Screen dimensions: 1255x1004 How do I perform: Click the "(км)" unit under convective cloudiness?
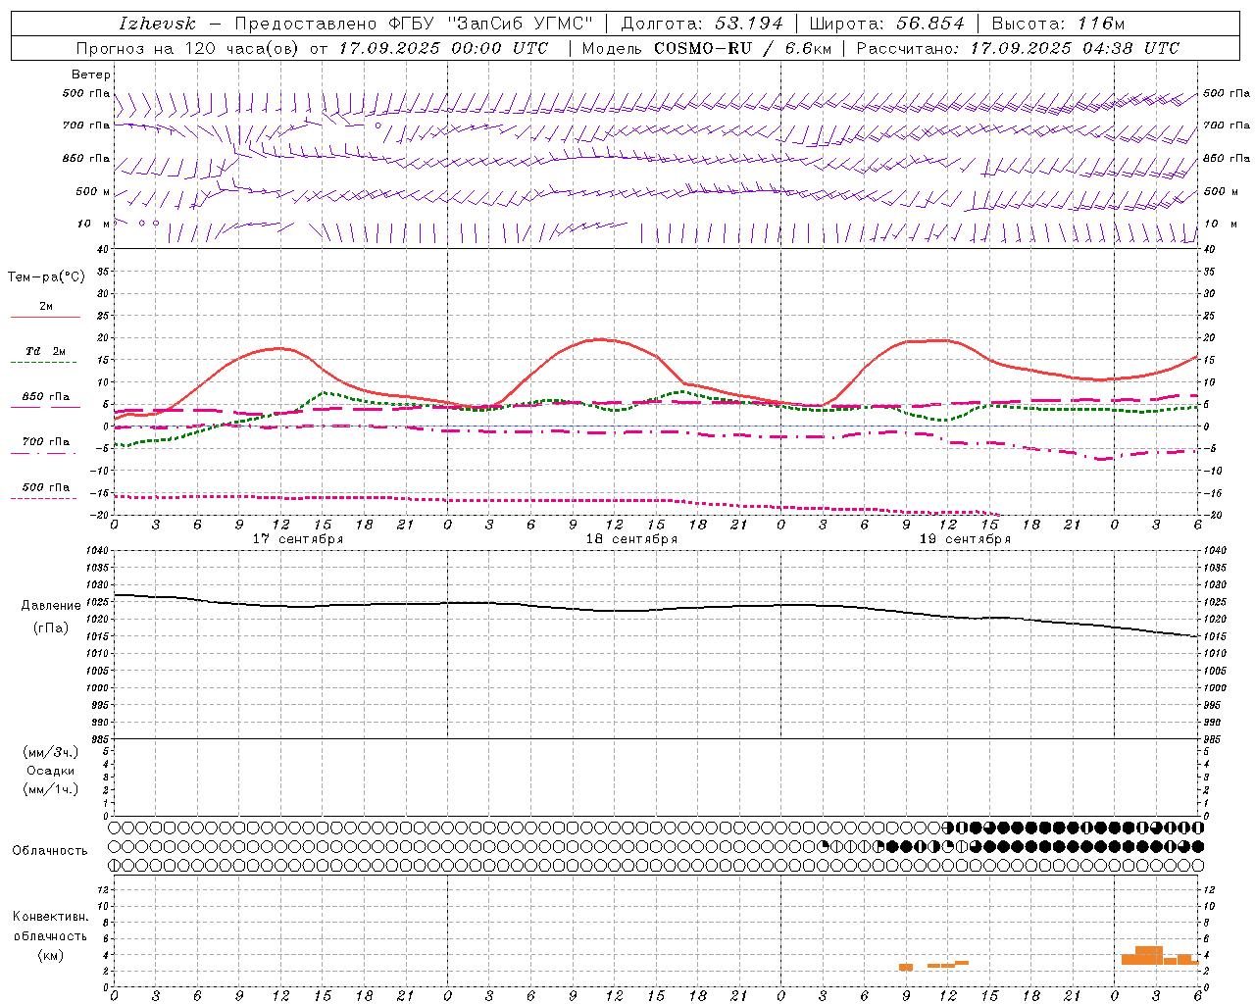pos(50,955)
